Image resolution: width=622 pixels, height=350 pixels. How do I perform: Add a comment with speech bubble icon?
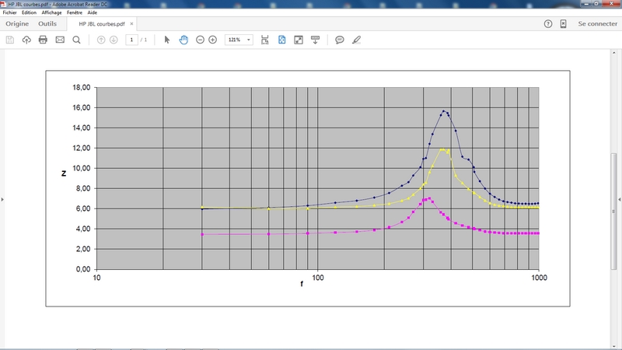pos(340,40)
